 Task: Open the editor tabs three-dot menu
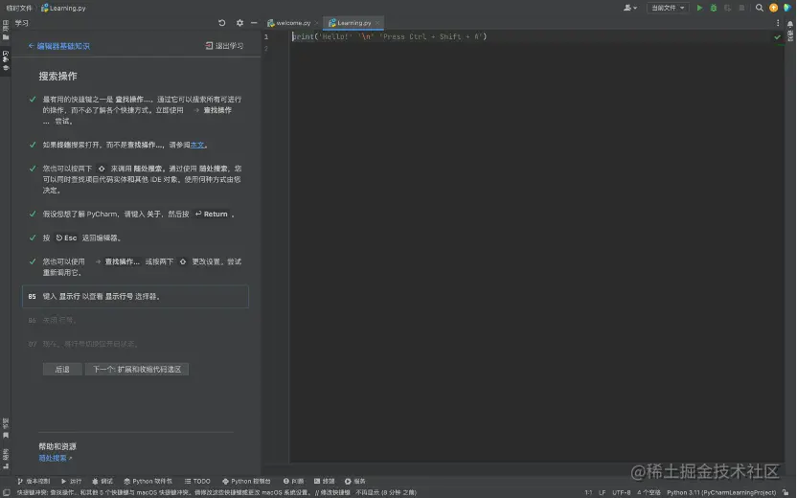[x=778, y=23]
